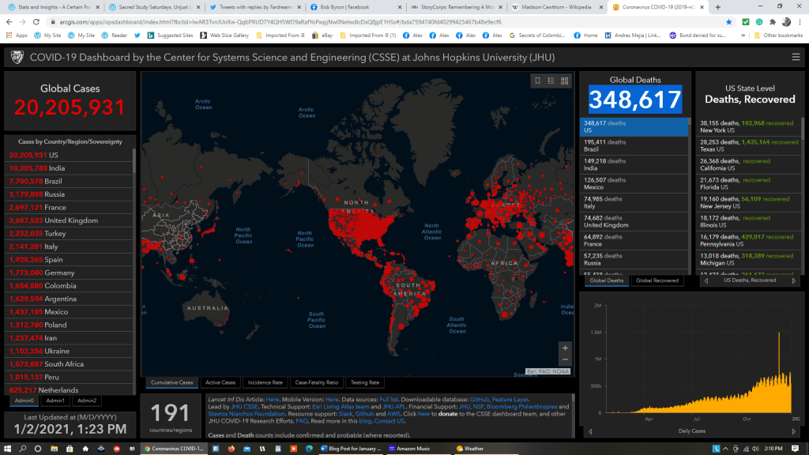Switch the list to Admin1 level
Screen dimensions: 809x455
pyautogui.click(x=55, y=401)
